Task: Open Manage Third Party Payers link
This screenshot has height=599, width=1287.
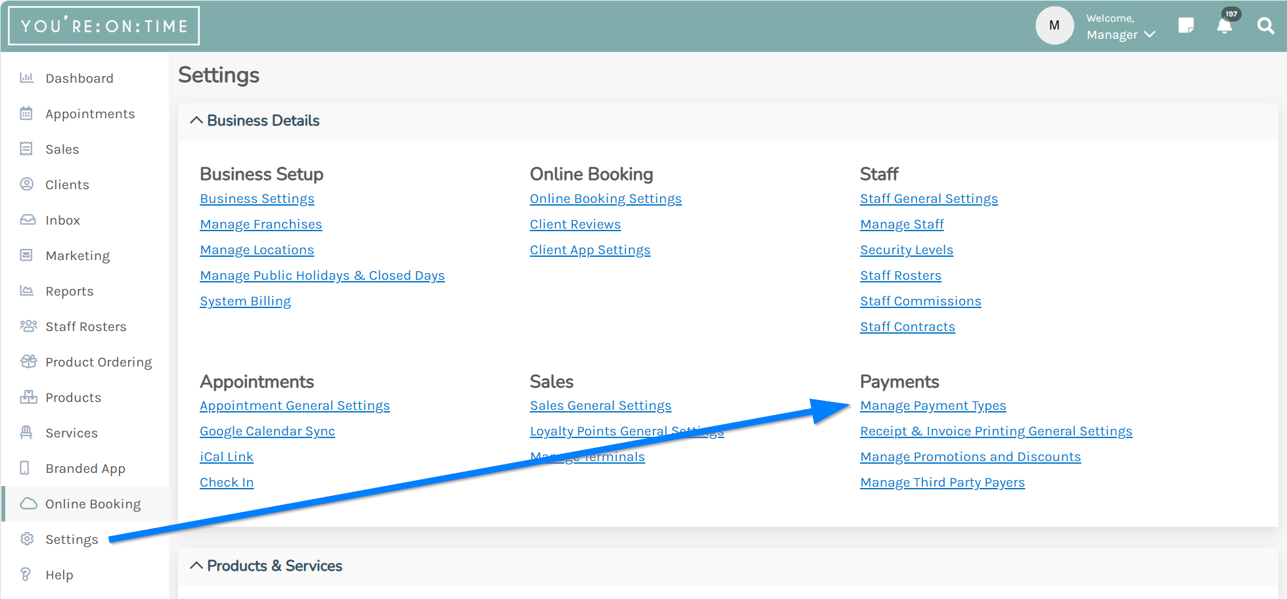Action: 942,482
